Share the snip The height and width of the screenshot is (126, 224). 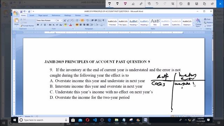(212, 4)
